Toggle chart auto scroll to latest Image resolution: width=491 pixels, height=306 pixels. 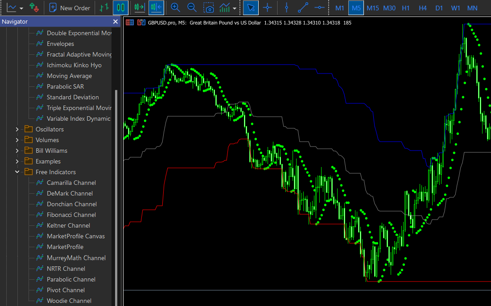coord(156,8)
